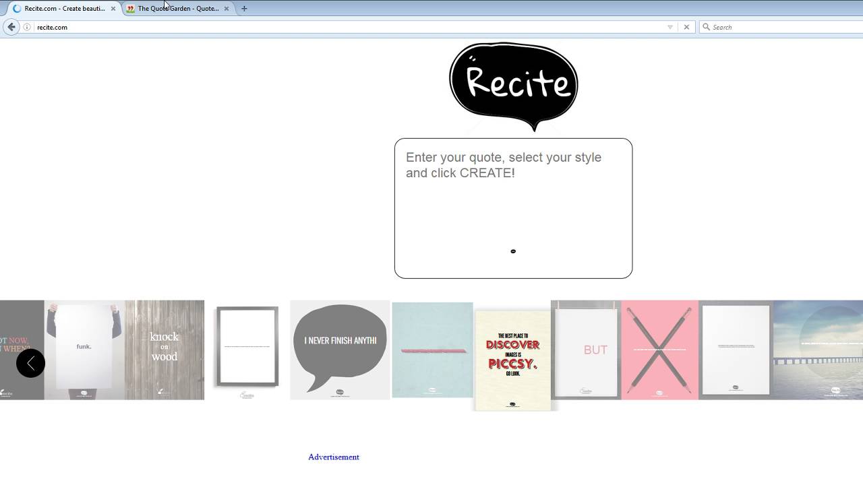The width and height of the screenshot is (863, 485).
Task: Open URL history dropdown arrow
Action: tap(670, 27)
